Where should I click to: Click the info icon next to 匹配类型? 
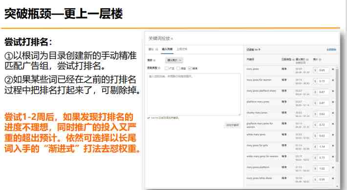click(159, 68)
